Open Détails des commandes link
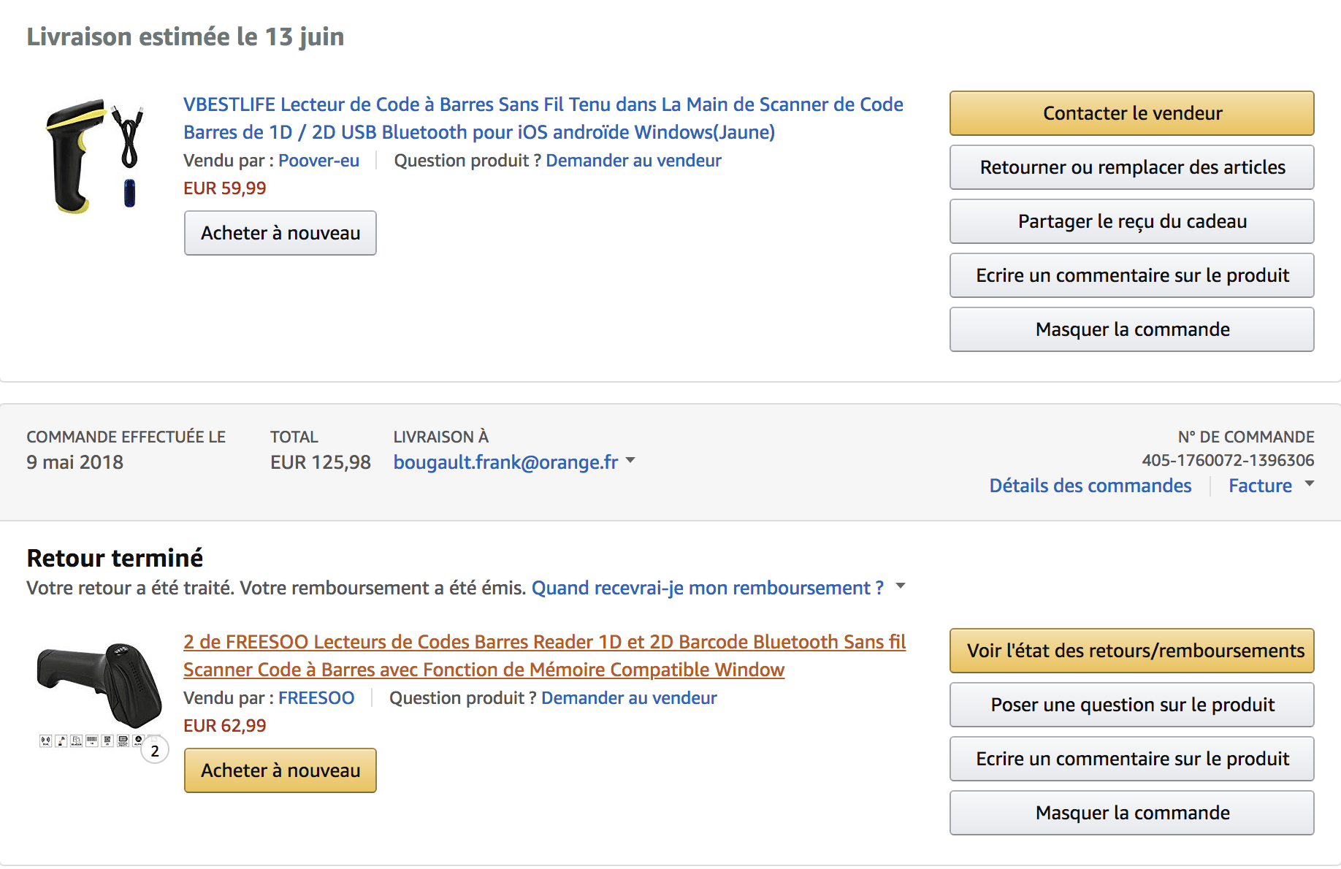 tap(1090, 486)
